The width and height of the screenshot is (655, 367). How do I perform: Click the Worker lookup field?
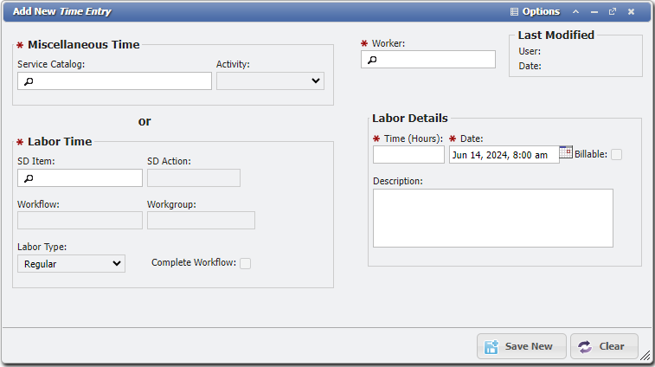428,60
